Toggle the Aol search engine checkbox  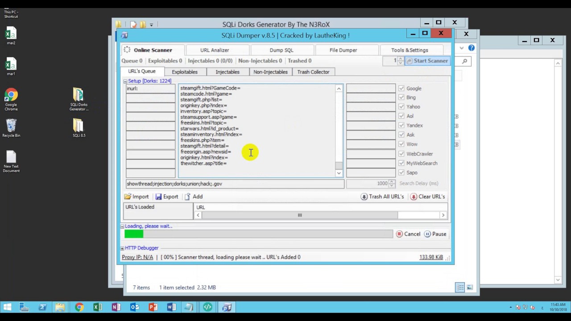click(x=401, y=116)
